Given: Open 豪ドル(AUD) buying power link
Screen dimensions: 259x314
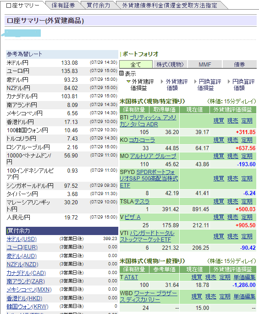Looking at the screenshot, I should point(22,256).
